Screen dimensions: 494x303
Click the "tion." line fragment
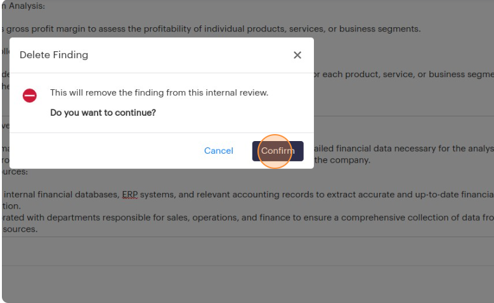(x=13, y=206)
